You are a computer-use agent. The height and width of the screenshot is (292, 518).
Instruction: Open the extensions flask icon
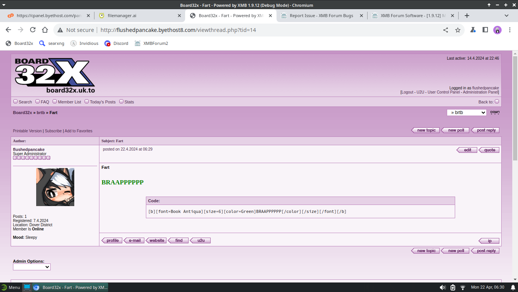point(473,30)
